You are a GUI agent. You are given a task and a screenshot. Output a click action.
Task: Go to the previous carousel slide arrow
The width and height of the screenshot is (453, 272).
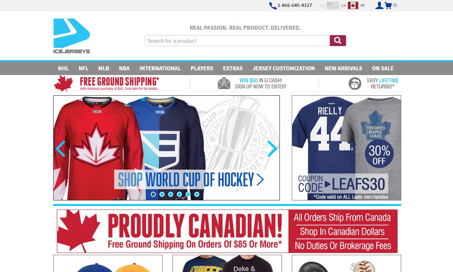pos(60,149)
